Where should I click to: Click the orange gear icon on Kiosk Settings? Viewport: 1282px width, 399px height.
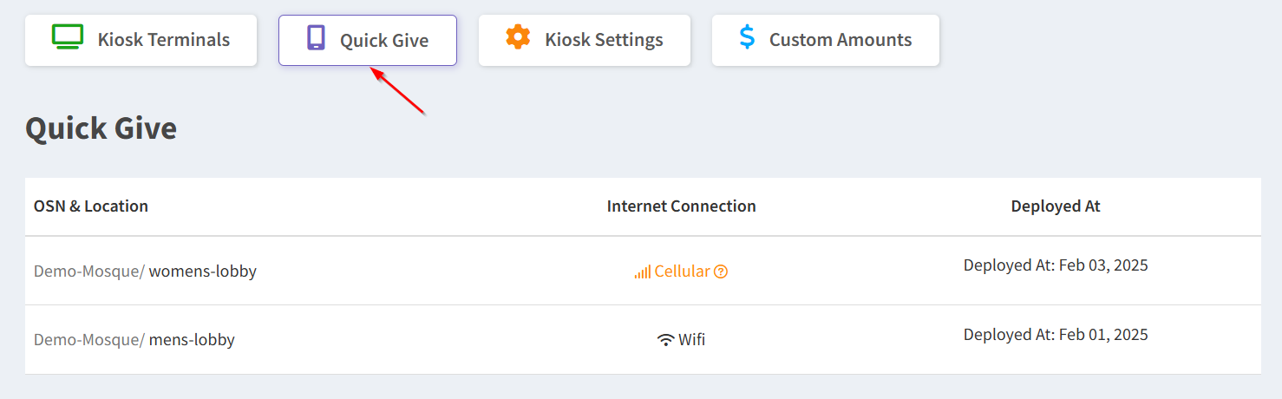click(x=518, y=37)
